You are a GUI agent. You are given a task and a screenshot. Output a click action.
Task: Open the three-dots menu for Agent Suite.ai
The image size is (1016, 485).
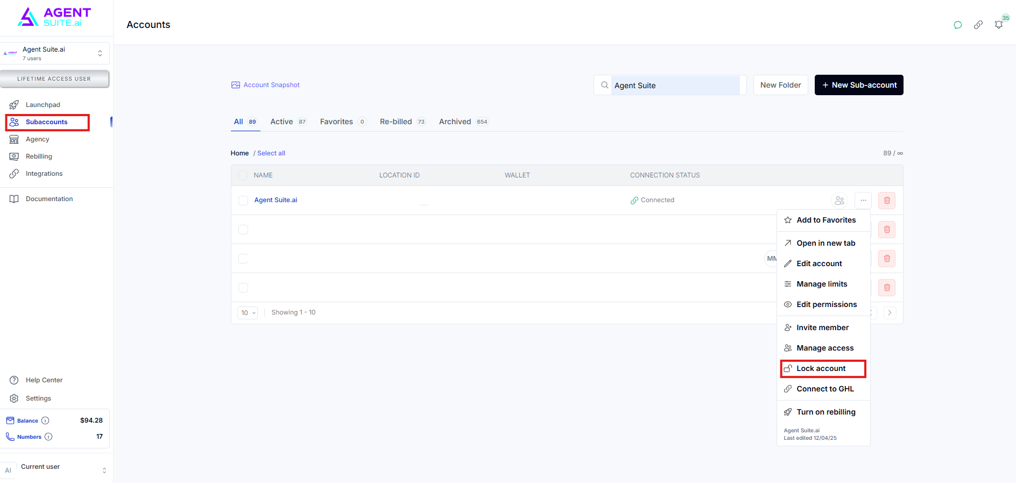tap(863, 201)
